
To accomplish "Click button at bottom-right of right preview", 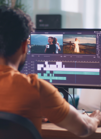I will (94, 57).
